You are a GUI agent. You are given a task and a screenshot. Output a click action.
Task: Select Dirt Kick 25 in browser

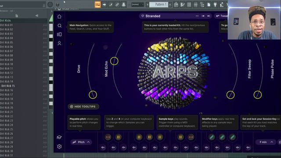click(x=23, y=129)
